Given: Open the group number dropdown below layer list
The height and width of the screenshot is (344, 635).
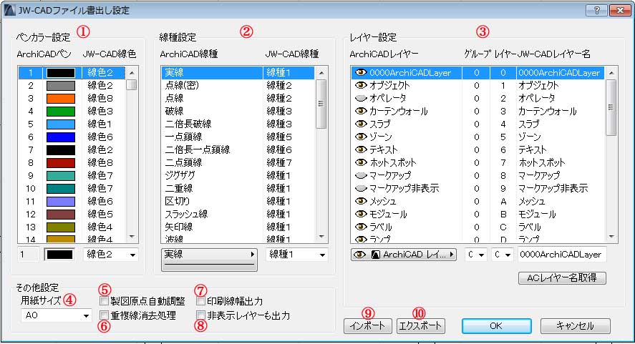Looking at the screenshot, I should tap(476, 255).
